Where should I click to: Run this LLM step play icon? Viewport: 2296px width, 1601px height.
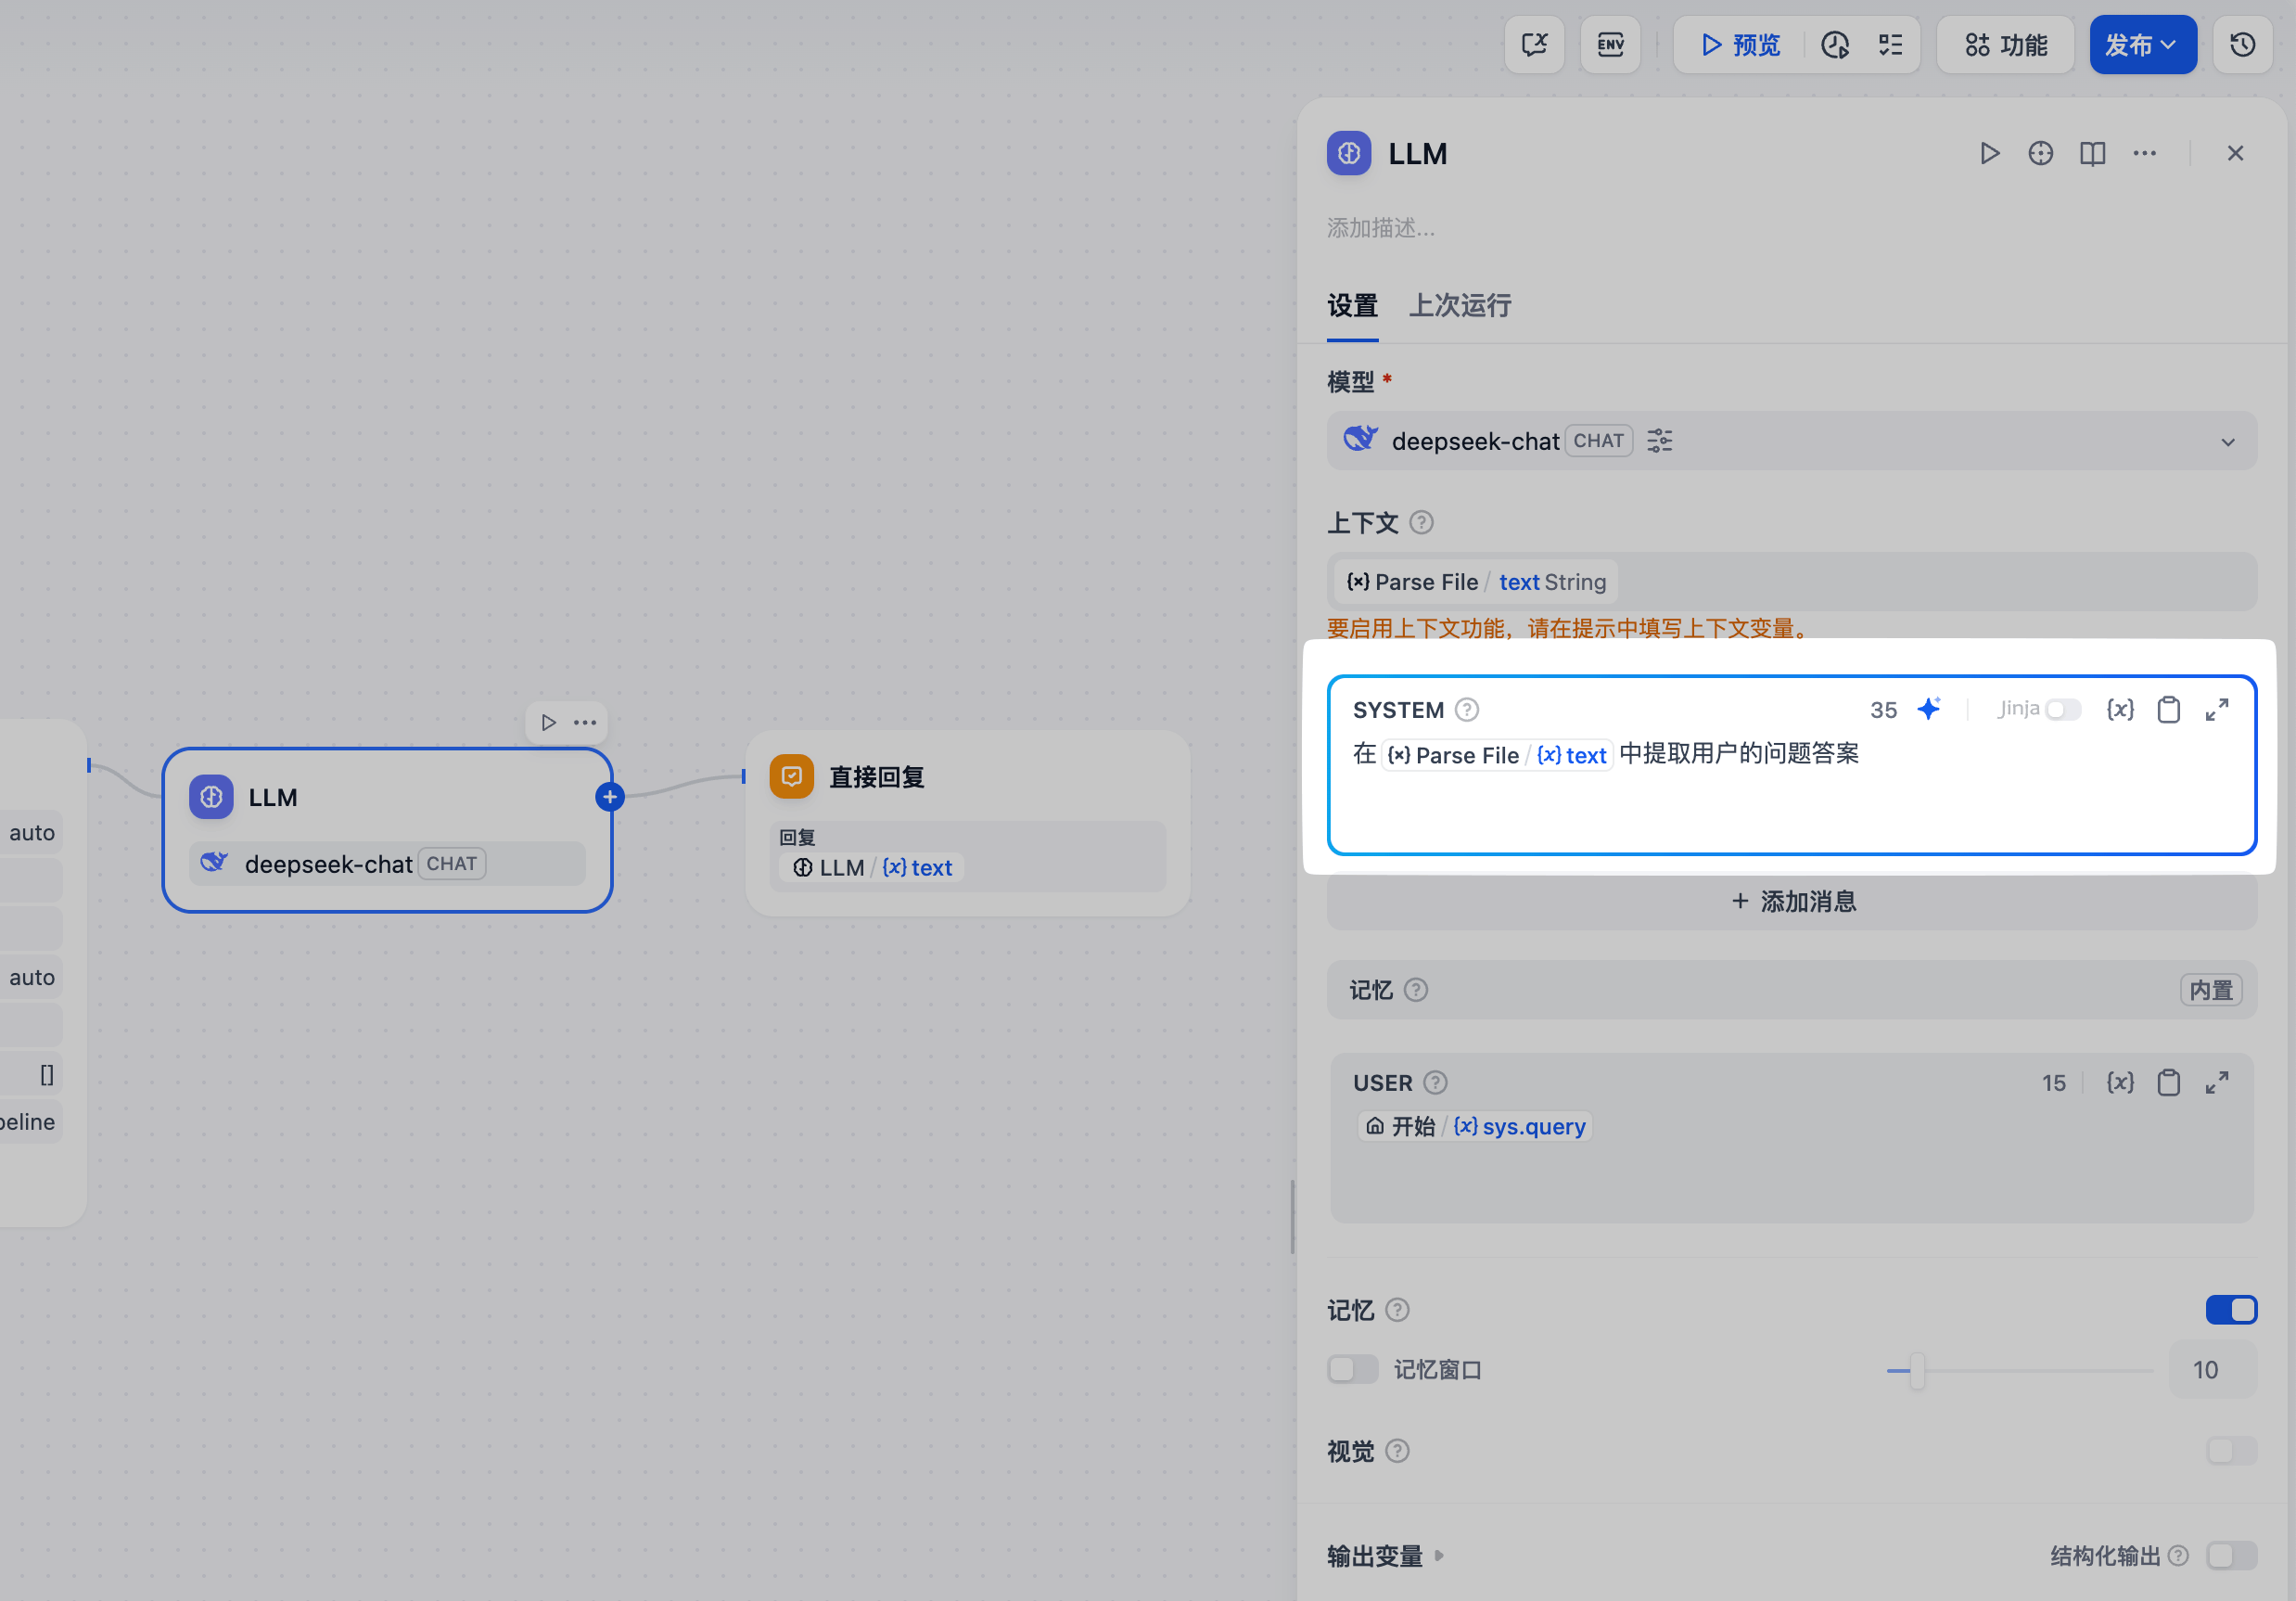1988,153
